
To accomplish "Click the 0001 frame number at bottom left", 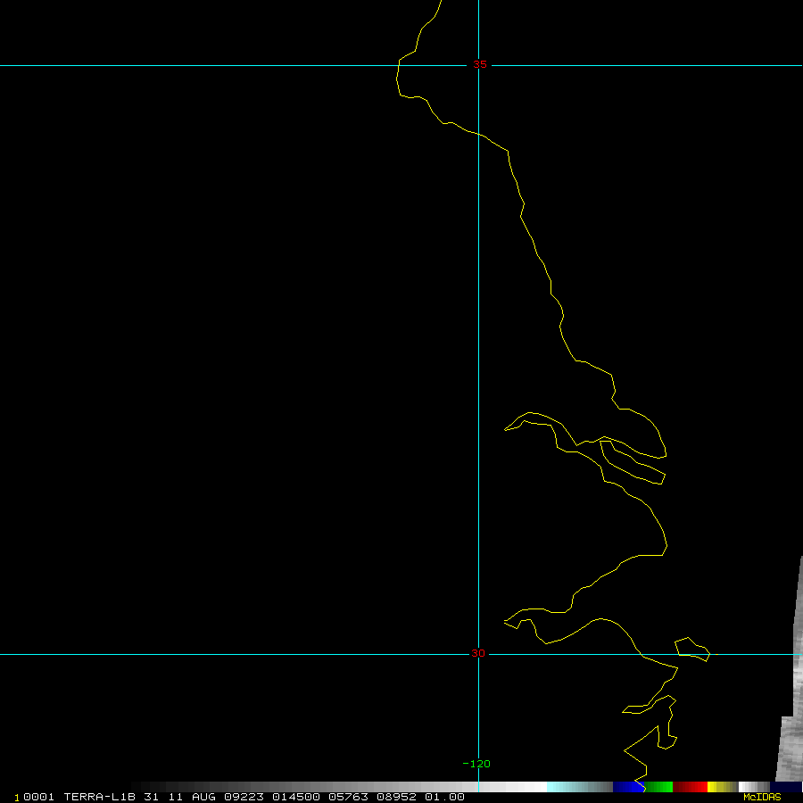I will (x=39, y=797).
